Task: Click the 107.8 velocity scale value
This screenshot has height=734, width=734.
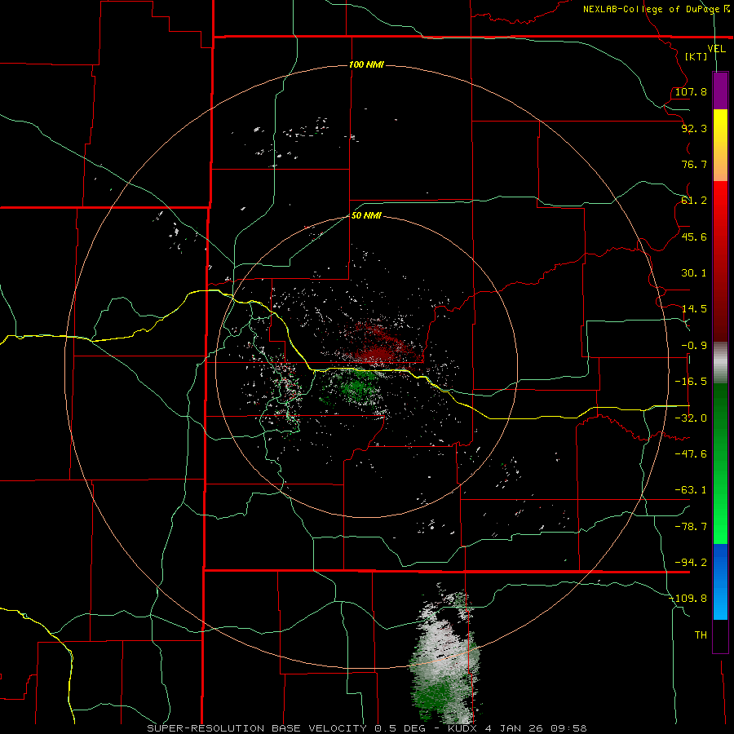Action: (691, 91)
